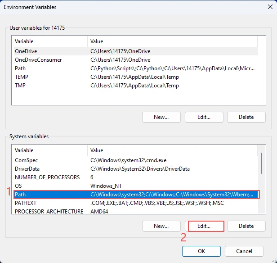Close the Environment Variables dialog
Image resolution: width=277 pixels, height=263 pixels.
(266, 7)
